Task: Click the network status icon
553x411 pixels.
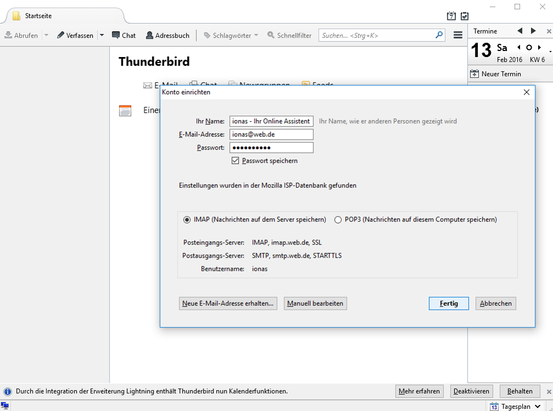Action: pos(4,406)
